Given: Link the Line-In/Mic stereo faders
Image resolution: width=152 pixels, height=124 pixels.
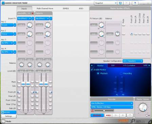Looking at the screenshot, I should click(x=26, y=113).
